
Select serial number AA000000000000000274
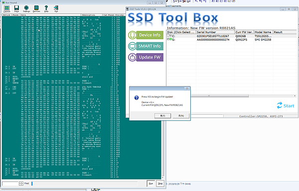pyautogui.click(x=213, y=40)
